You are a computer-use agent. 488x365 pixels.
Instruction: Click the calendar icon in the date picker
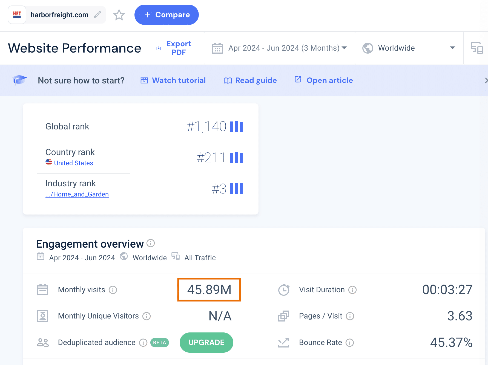tap(217, 48)
